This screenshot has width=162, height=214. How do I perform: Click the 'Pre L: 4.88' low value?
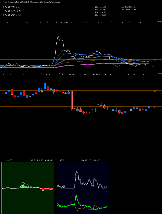click(101, 12)
